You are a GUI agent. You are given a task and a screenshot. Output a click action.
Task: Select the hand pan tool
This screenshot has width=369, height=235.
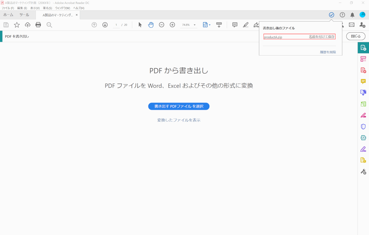(151, 25)
